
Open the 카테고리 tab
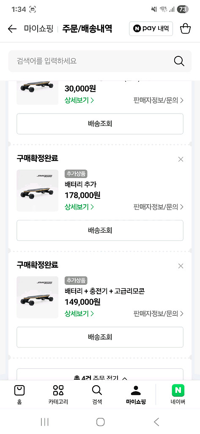tap(58, 395)
